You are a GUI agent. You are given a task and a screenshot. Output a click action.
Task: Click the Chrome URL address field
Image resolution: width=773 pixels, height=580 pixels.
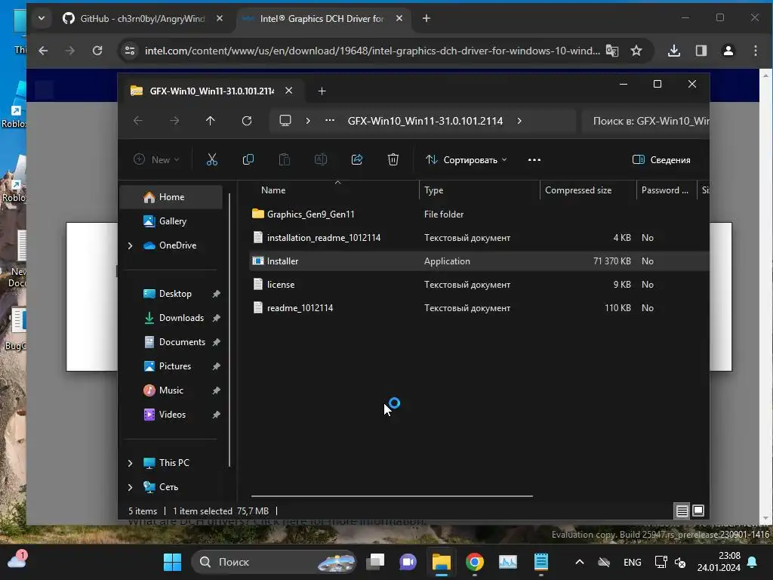tap(372, 51)
